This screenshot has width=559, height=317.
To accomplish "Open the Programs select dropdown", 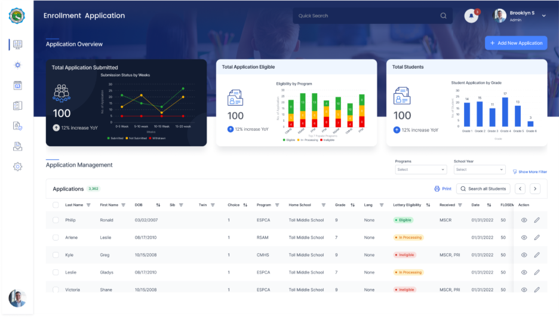I will pyautogui.click(x=420, y=170).
